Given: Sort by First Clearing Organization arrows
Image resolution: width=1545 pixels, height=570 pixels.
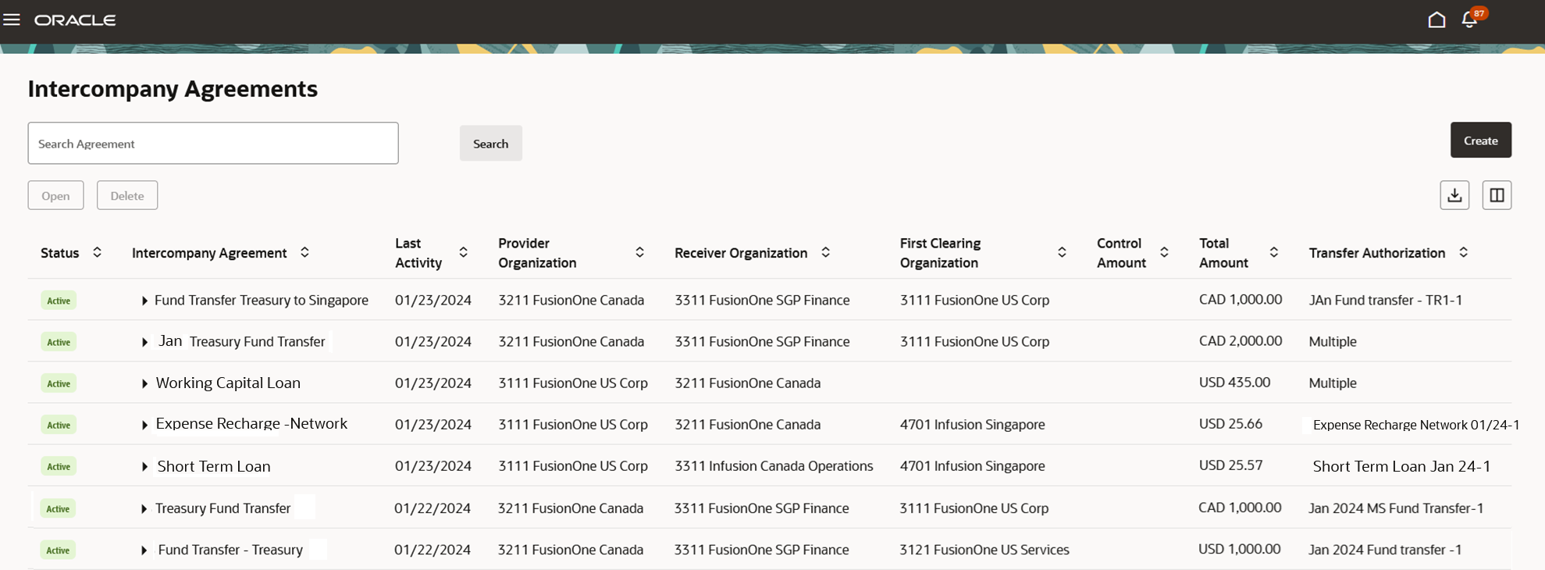Looking at the screenshot, I should pyautogui.click(x=1062, y=252).
